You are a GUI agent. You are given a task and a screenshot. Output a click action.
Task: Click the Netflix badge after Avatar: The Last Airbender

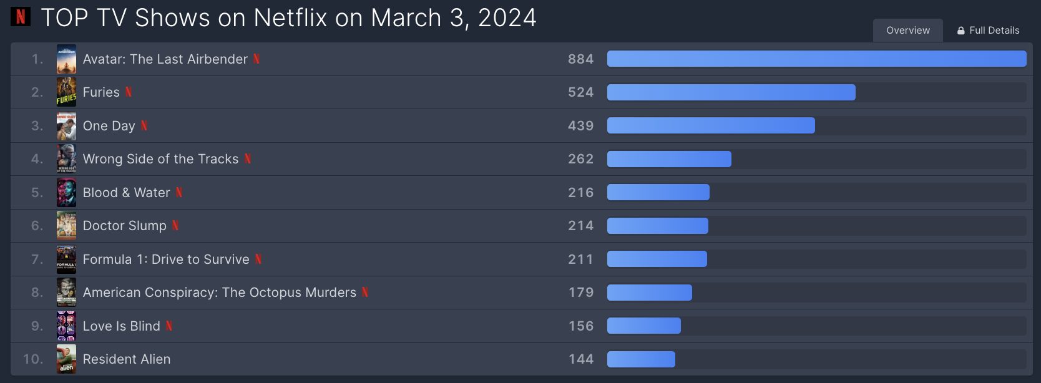click(x=257, y=59)
